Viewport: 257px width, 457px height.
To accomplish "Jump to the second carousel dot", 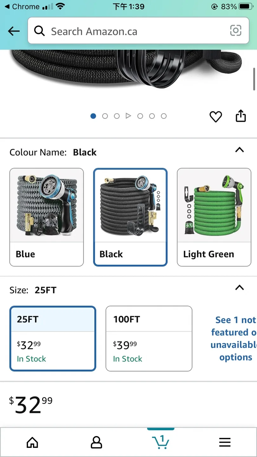I will (105, 116).
